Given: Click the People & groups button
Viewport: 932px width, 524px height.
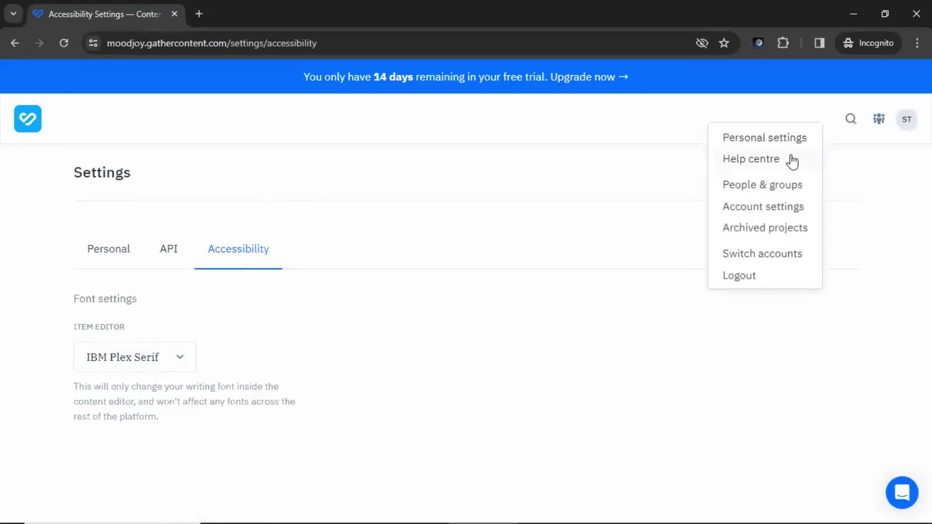Looking at the screenshot, I should (763, 184).
